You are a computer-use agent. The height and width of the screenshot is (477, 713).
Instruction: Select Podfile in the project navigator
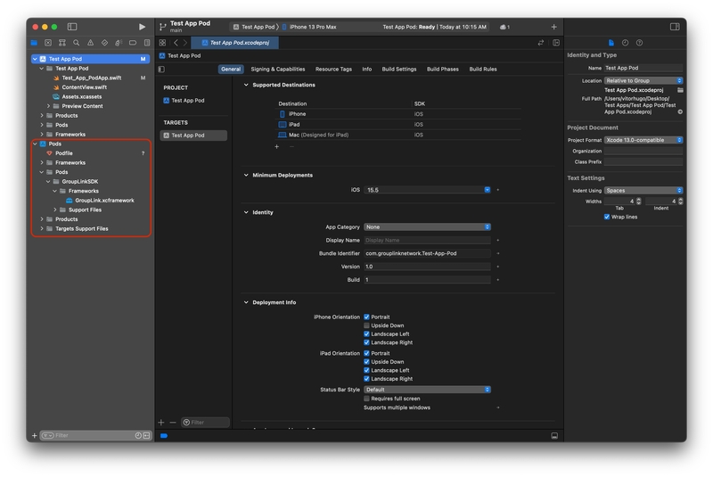[x=64, y=153]
